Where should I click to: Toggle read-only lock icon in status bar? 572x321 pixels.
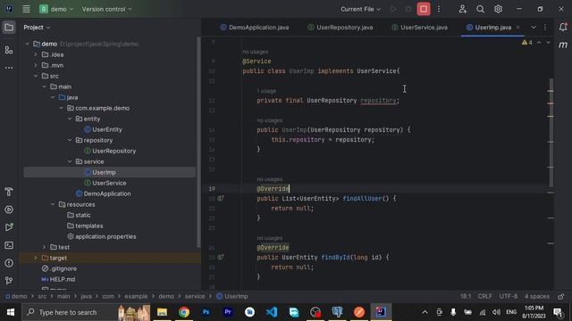[561, 296]
